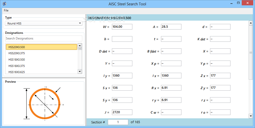Click the W value field 104.00
255x128 pixels.
pos(122,27)
